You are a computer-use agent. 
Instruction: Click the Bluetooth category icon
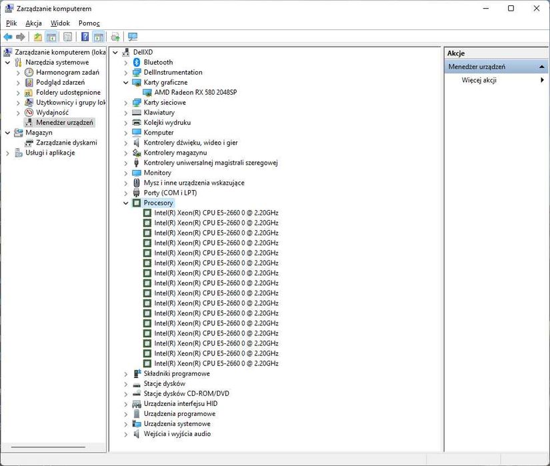137,62
